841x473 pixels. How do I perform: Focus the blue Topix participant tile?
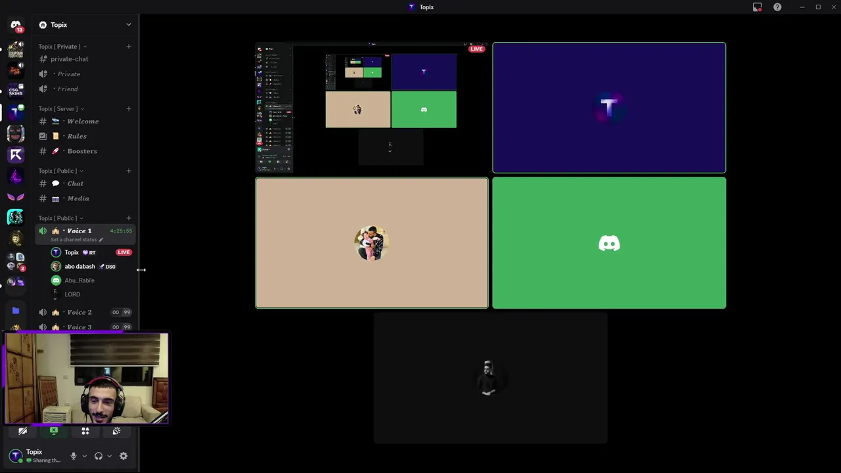coord(609,108)
